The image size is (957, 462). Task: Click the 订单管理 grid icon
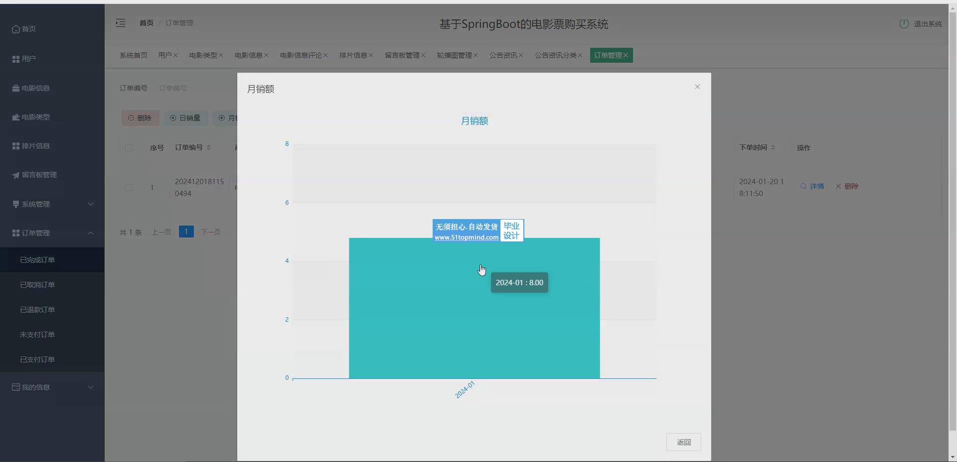(x=16, y=233)
